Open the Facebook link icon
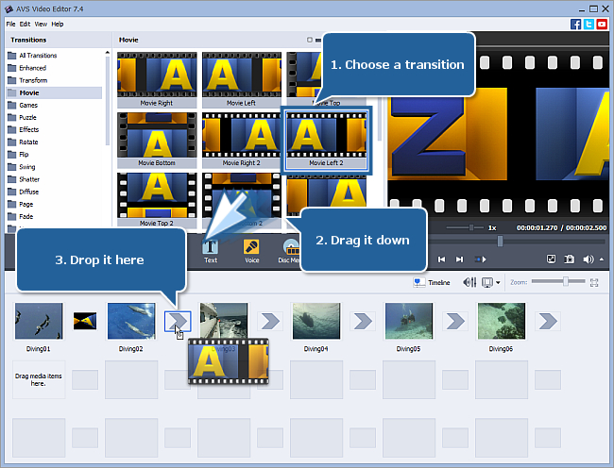Viewport: 614px width, 468px height. [575, 25]
